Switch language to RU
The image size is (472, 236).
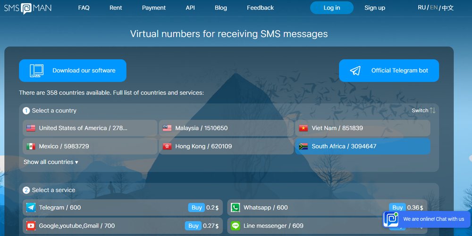click(421, 8)
